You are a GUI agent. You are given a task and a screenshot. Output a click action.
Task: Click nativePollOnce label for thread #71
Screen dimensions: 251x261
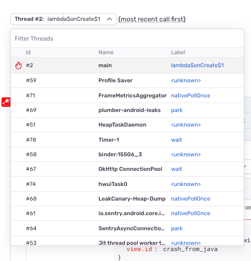(191, 95)
